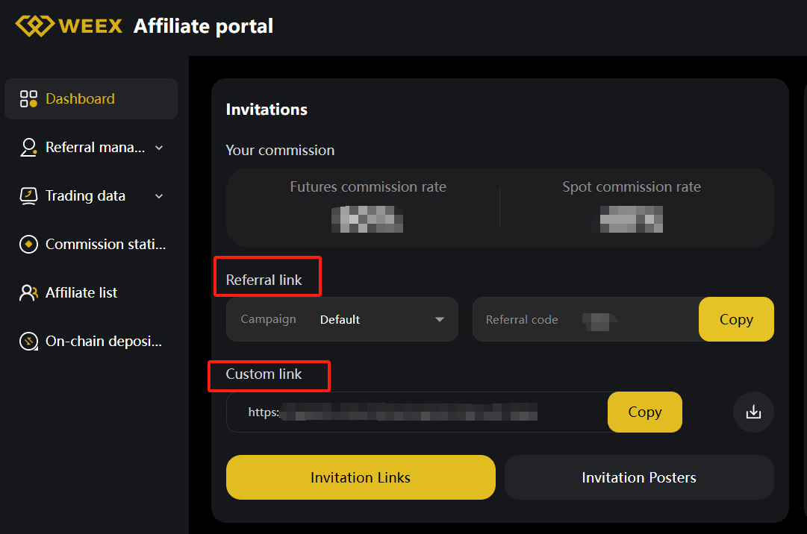This screenshot has width=807, height=534.
Task: Expand the Referral management menu
Action: click(158, 147)
